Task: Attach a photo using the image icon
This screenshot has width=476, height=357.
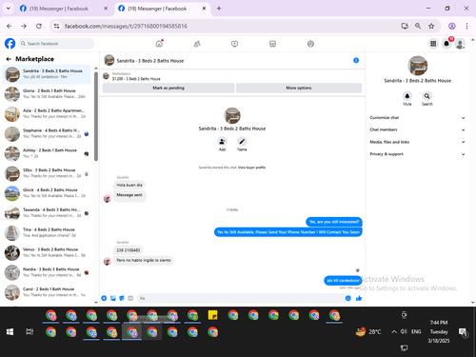Action: [113, 298]
